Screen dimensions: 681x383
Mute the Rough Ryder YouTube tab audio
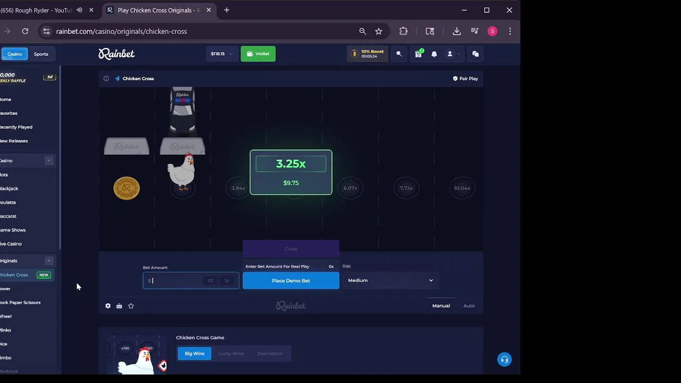79,10
